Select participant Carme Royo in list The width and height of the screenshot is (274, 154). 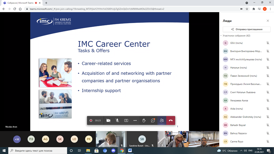(x=246, y=141)
